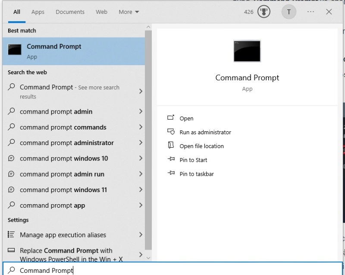345x275 pixels.
Task: Expand the Manage app execution aliases arrow
Action: click(x=141, y=235)
